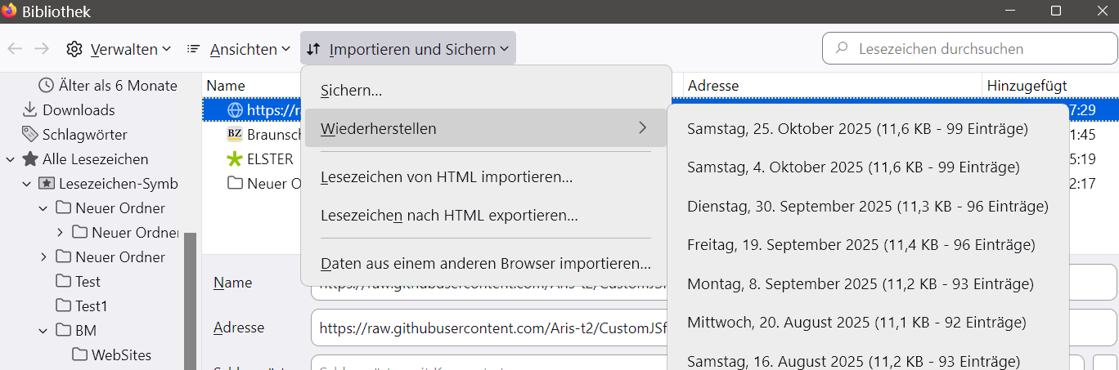
Task: Click the back arrow in the toolbar
Action: [15, 49]
